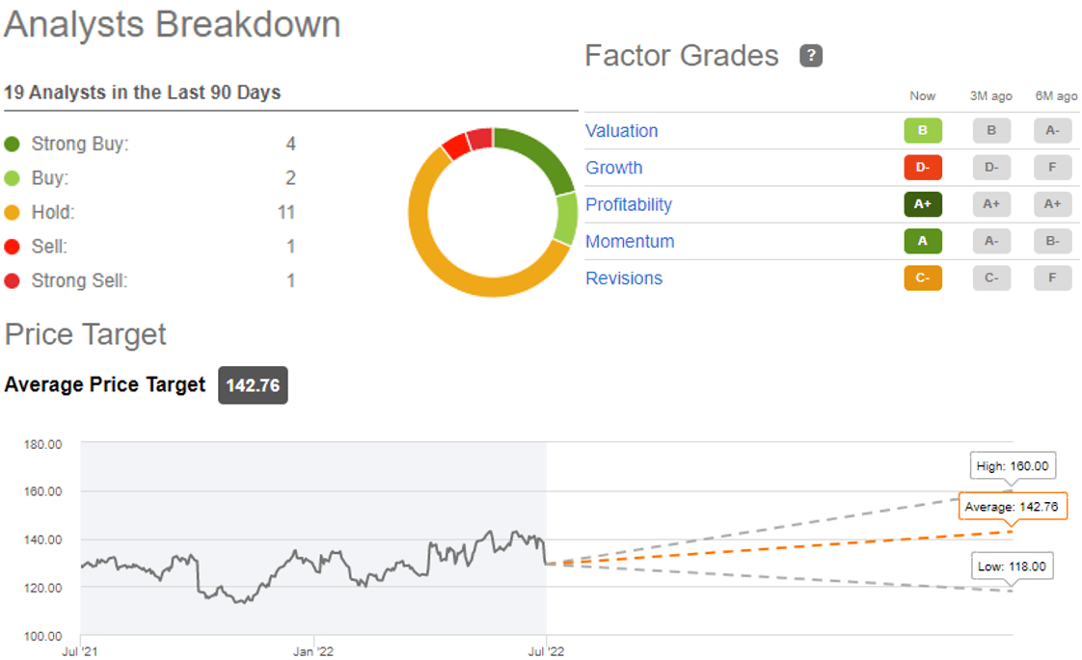
Task: Click the red Sell legend dot
Action: [13, 247]
